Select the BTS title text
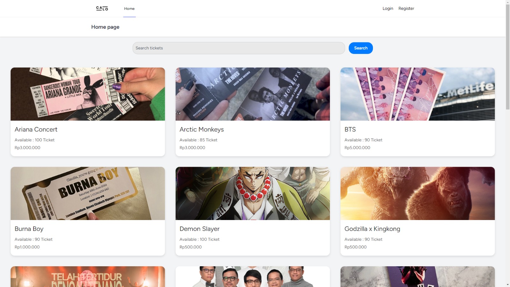This screenshot has width=510, height=287. (x=350, y=129)
